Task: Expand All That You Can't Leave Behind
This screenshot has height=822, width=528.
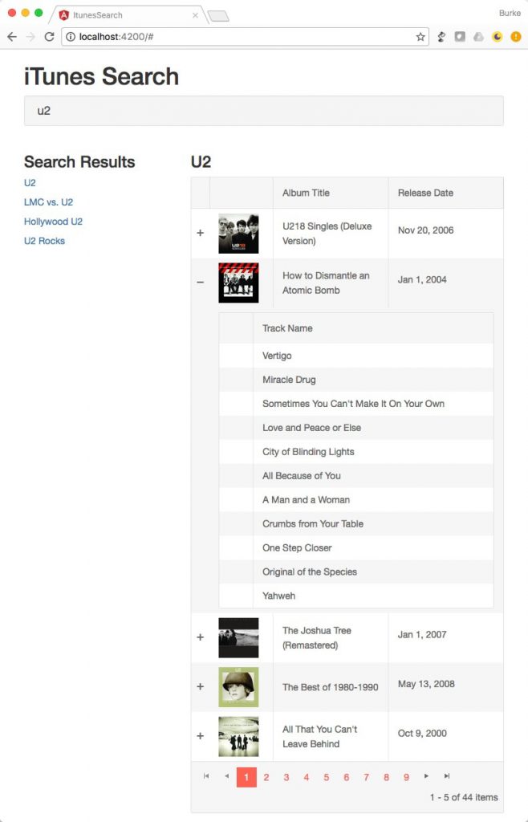Action: point(200,736)
